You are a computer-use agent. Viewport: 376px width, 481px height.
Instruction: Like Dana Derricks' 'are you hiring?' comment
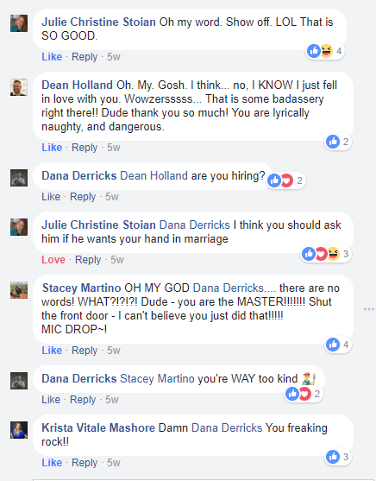point(51,197)
